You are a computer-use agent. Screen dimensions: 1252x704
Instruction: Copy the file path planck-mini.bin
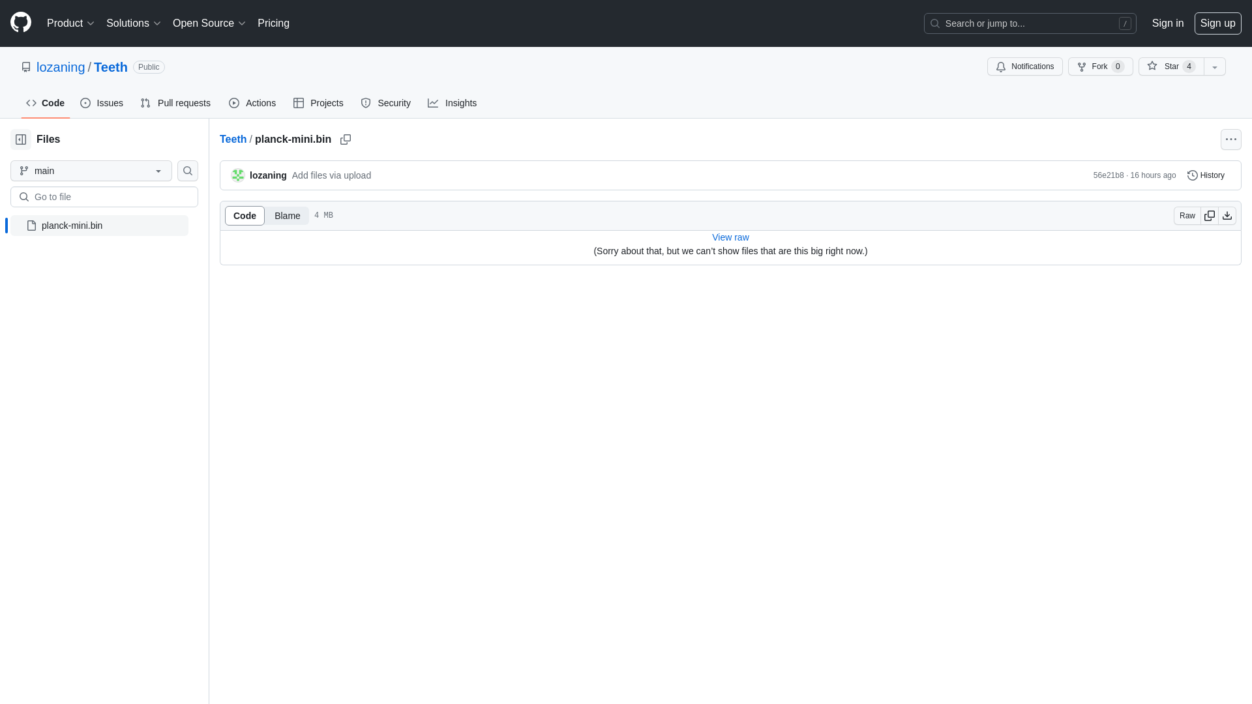(x=346, y=139)
